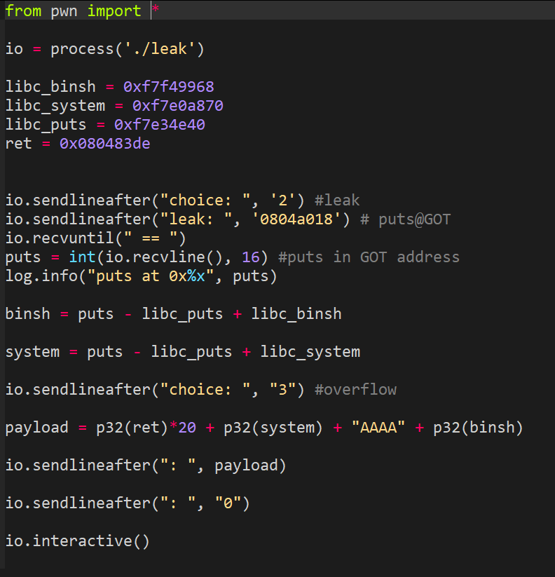The image size is (555, 577).
Task: Click the int keyword in the puts assignment
Action: pos(83,257)
